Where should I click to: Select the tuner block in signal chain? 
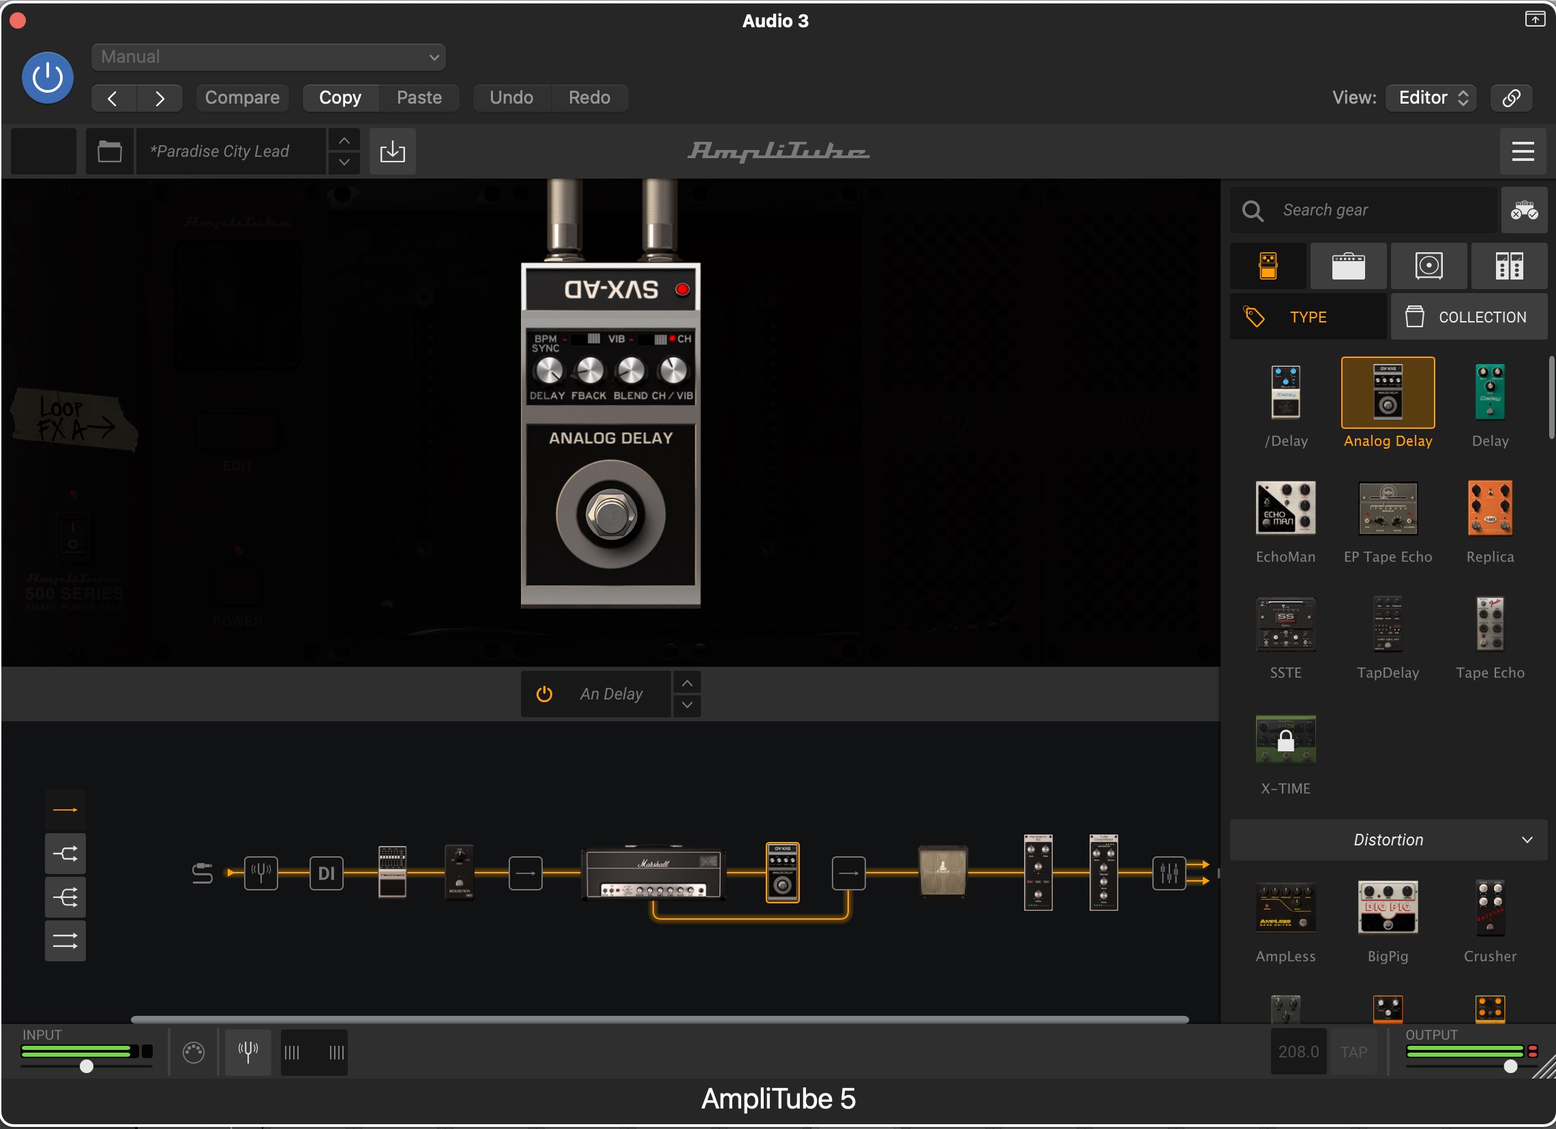pyautogui.click(x=261, y=873)
